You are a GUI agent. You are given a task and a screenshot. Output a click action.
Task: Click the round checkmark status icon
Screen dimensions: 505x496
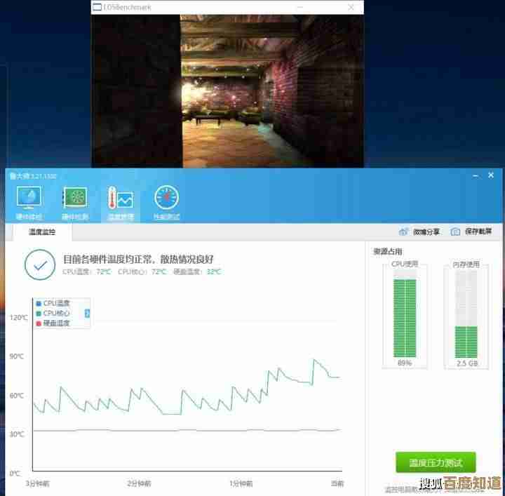tap(40, 264)
